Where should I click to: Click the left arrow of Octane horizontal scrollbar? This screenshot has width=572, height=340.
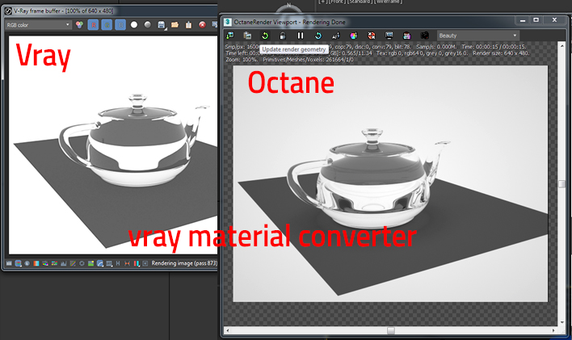pos(228,330)
